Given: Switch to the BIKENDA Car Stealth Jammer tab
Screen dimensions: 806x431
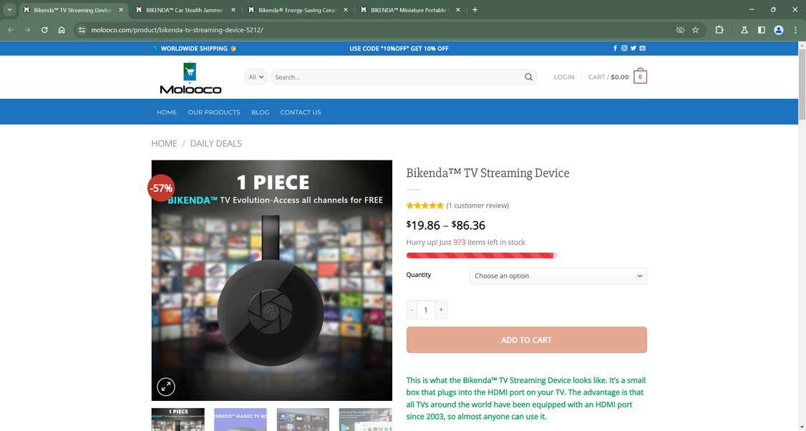Looking at the screenshot, I should (184, 10).
